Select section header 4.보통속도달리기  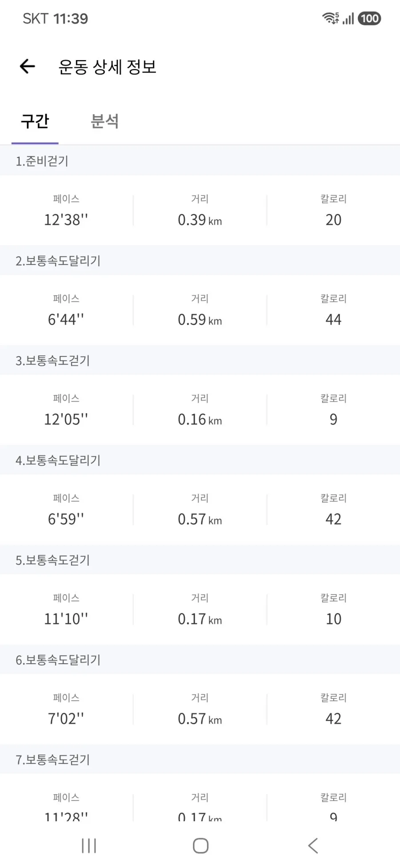tap(200, 460)
